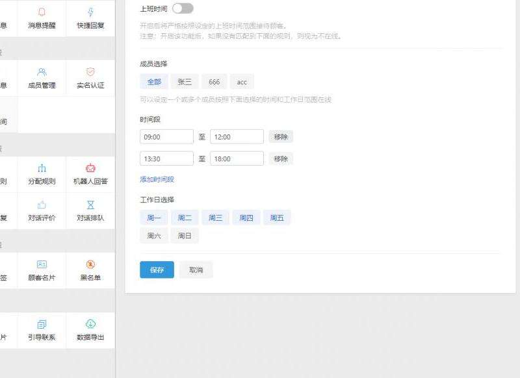Open the 消息提醒 menu label
Viewport: 520px width, 378px height.
tap(42, 25)
